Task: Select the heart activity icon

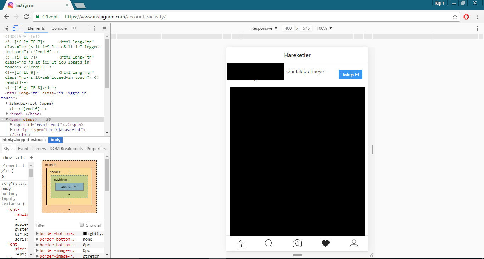Action: (x=326, y=243)
